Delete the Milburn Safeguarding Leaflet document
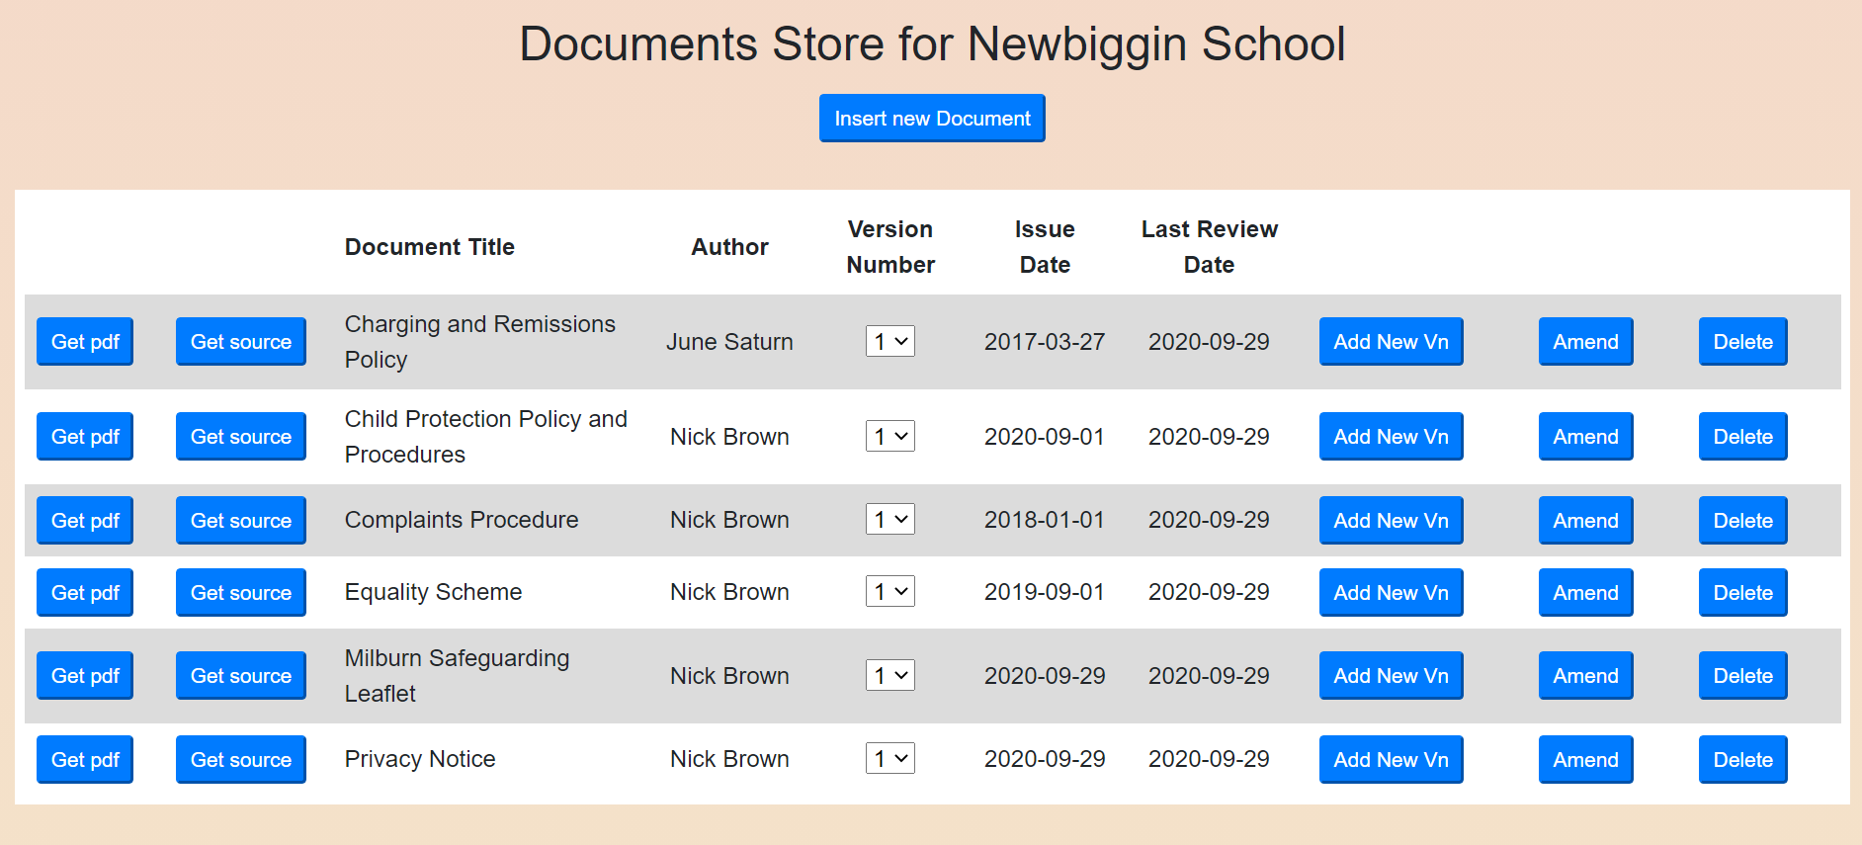Image resolution: width=1862 pixels, height=845 pixels. (1743, 676)
